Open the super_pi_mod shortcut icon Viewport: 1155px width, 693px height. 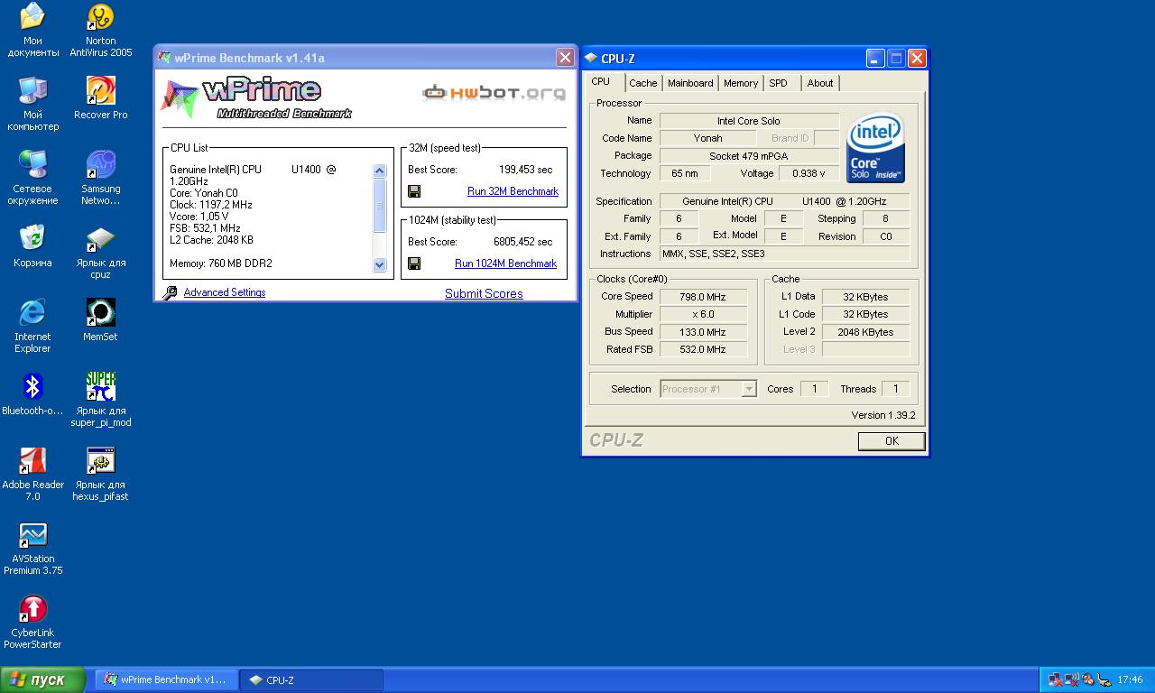tap(101, 400)
